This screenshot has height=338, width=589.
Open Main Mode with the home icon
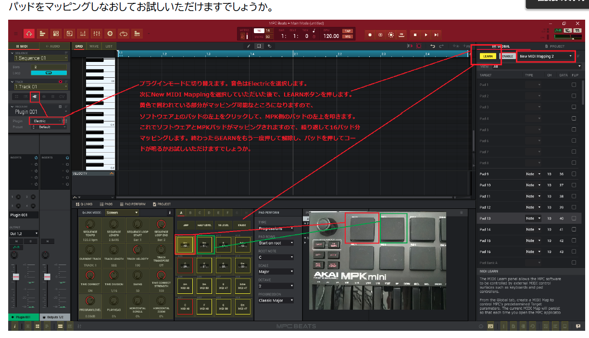(x=29, y=34)
